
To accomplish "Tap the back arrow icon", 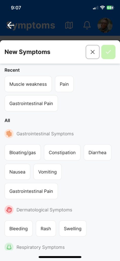I will [x=11, y=25].
